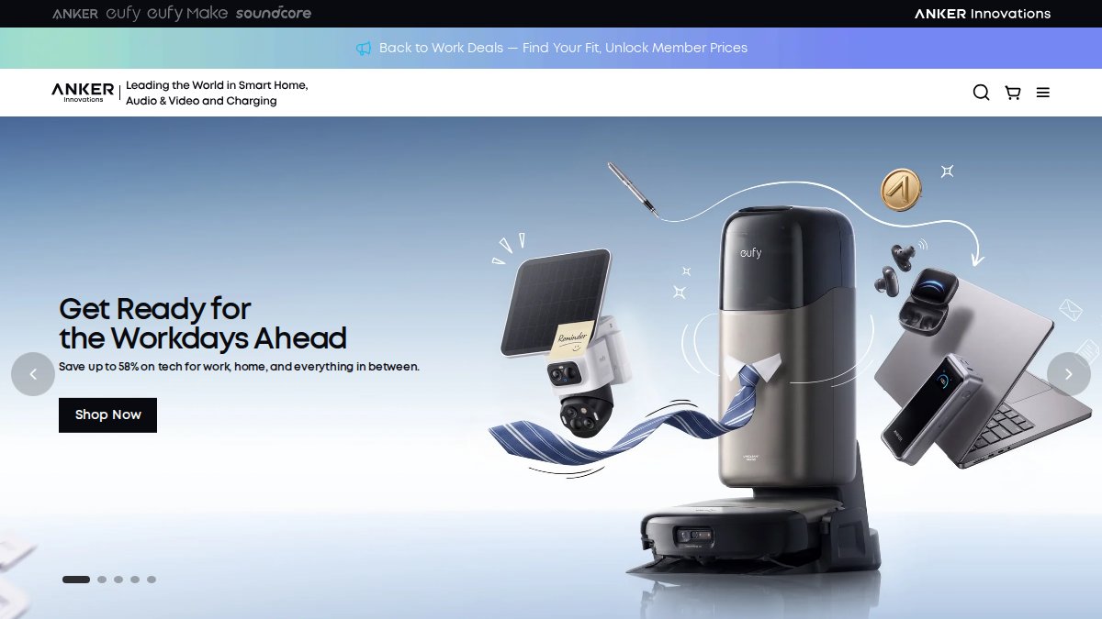Select the second carousel indicator dot
1102x619 pixels.
(x=102, y=580)
